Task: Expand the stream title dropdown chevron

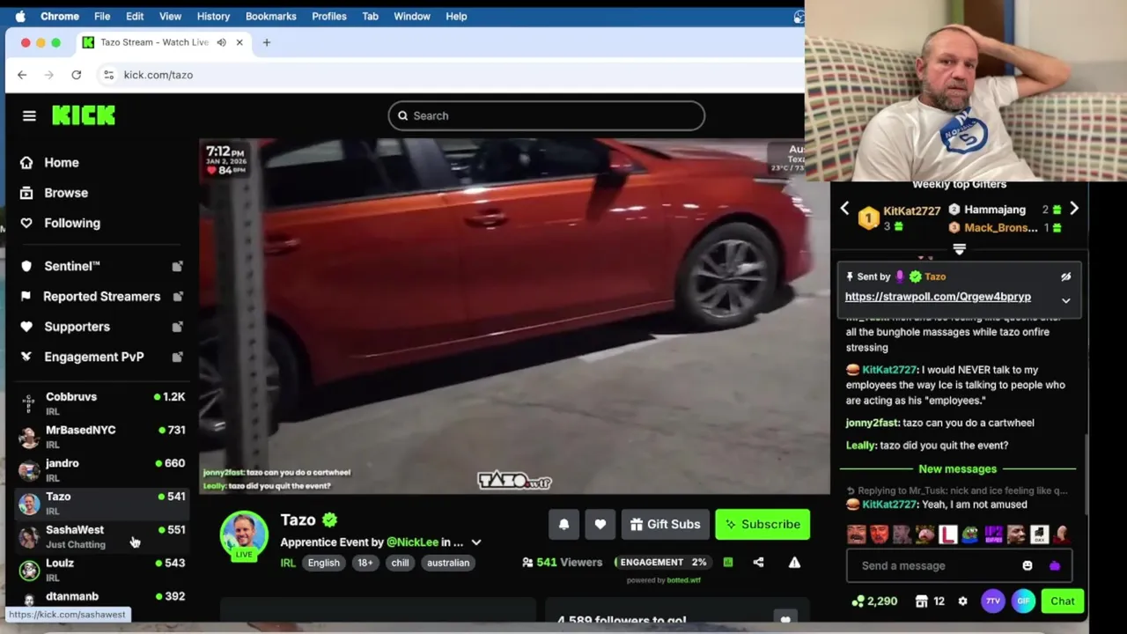Action: pyautogui.click(x=476, y=542)
